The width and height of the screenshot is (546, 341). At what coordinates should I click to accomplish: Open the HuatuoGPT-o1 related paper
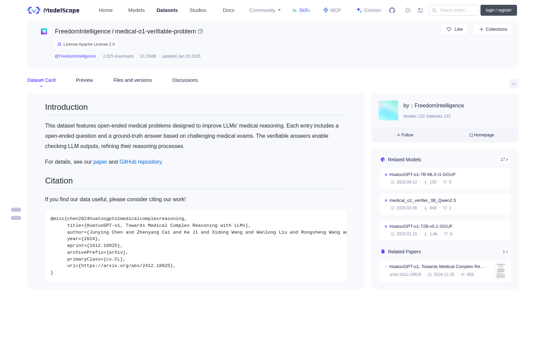pyautogui.click(x=437, y=267)
